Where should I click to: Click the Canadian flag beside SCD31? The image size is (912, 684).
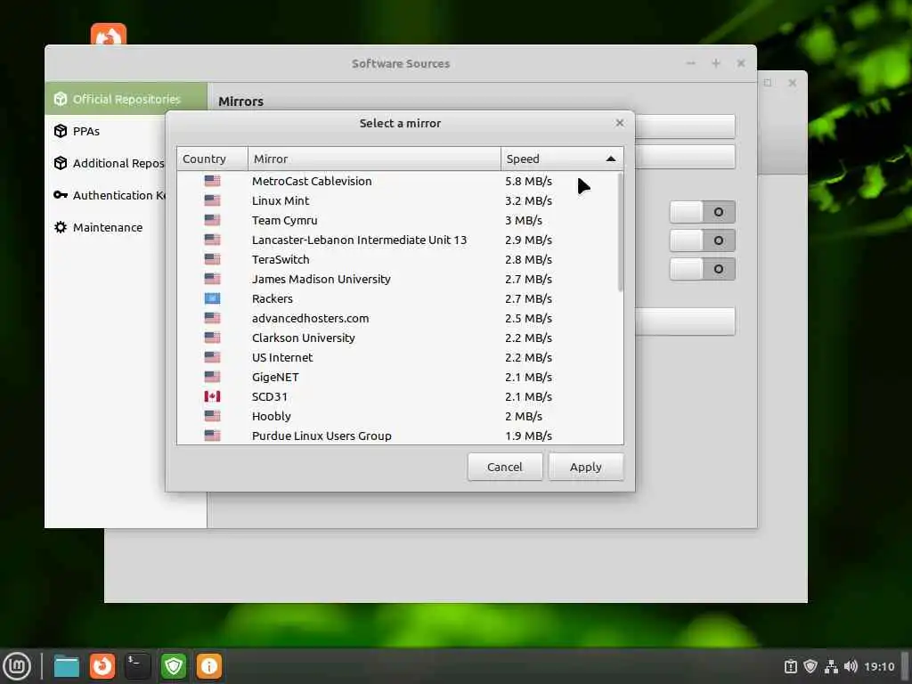tap(212, 396)
